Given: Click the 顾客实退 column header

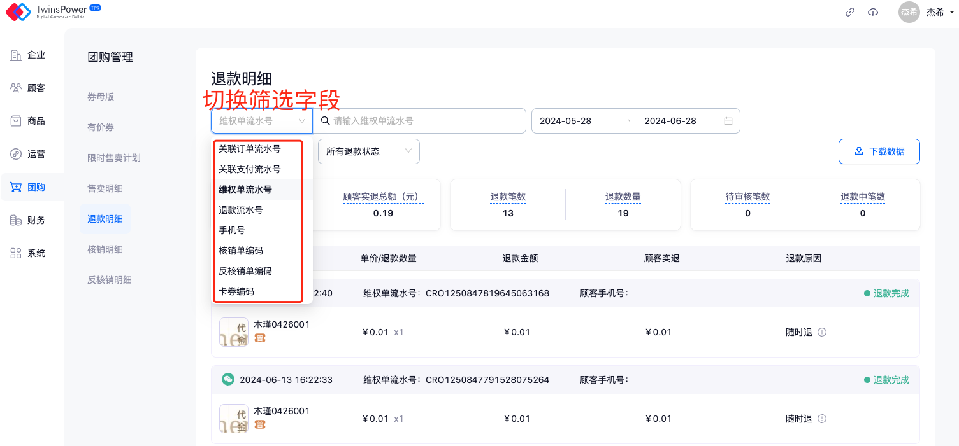Looking at the screenshot, I should (x=661, y=258).
